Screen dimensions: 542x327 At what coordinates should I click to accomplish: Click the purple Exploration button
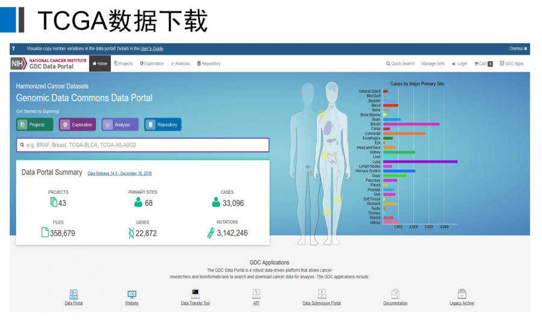(x=78, y=125)
